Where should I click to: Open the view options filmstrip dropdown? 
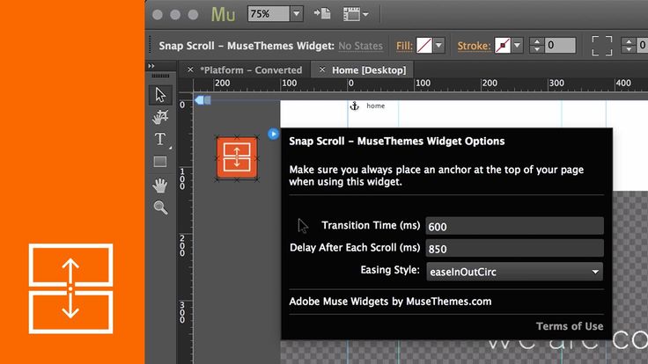356,14
